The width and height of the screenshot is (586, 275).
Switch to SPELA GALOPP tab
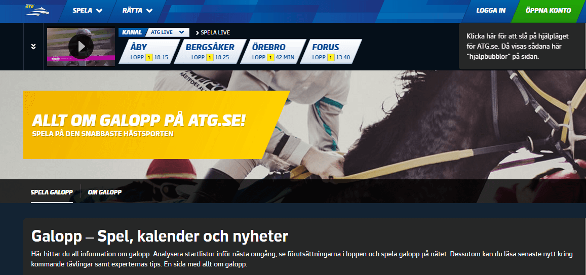(52, 192)
